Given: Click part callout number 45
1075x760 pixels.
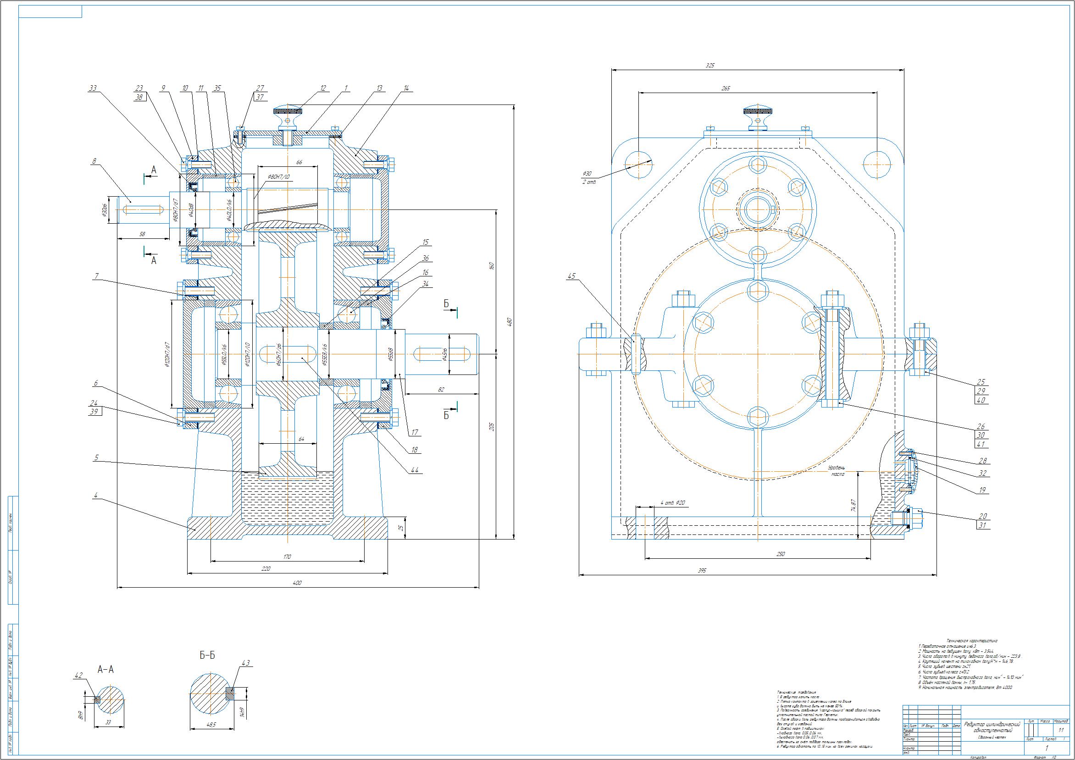Looking at the screenshot, I should tap(571, 276).
